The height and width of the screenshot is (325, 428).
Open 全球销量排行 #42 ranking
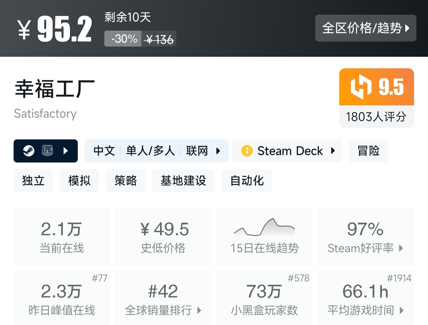(x=163, y=298)
